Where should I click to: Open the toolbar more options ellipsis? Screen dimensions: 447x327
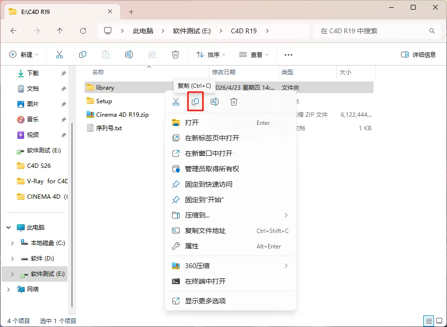[x=288, y=54]
